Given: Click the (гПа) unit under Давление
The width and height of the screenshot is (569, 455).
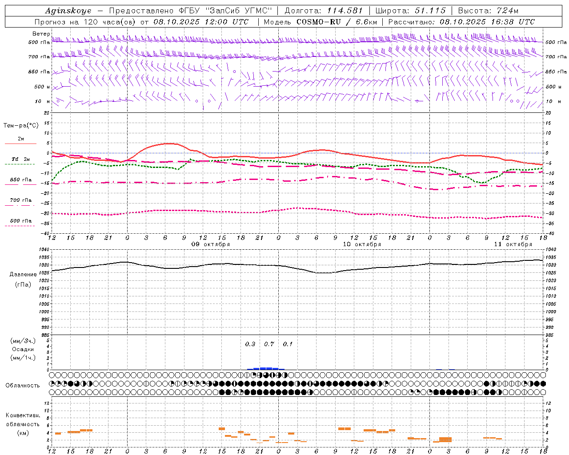Looking at the screenshot, I should [23, 284].
